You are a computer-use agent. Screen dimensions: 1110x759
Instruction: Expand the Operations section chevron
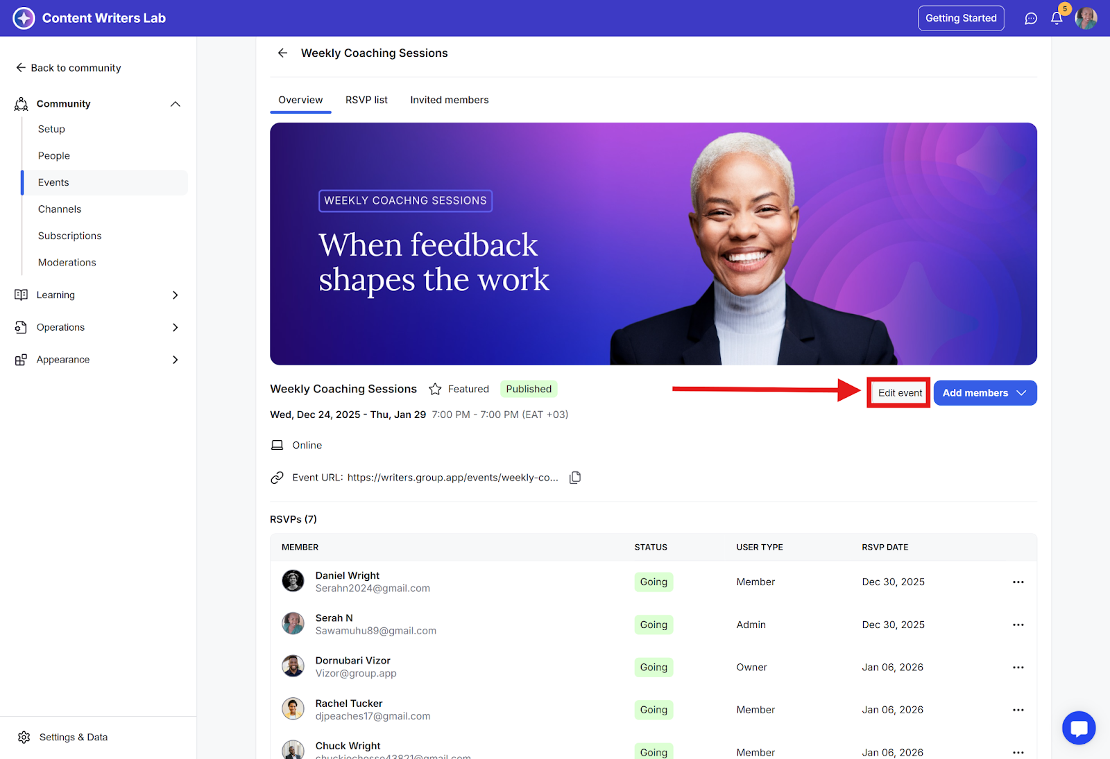(176, 327)
